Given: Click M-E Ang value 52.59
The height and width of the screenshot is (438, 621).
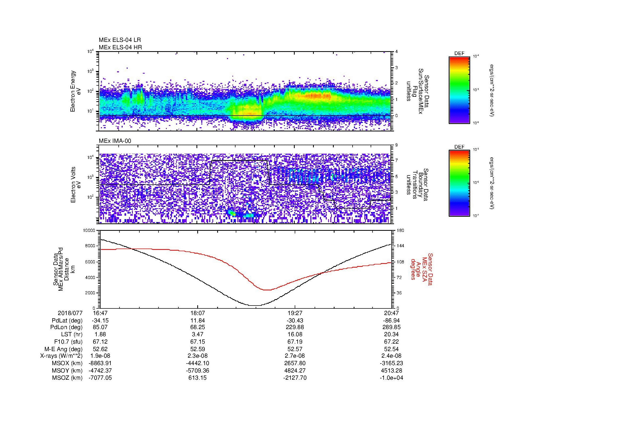Looking at the screenshot, I should (198, 349).
